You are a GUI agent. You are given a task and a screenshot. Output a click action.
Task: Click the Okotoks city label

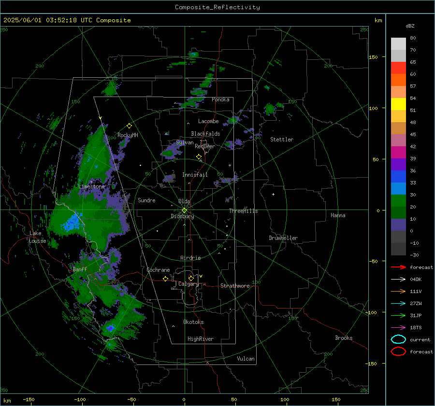(x=193, y=322)
